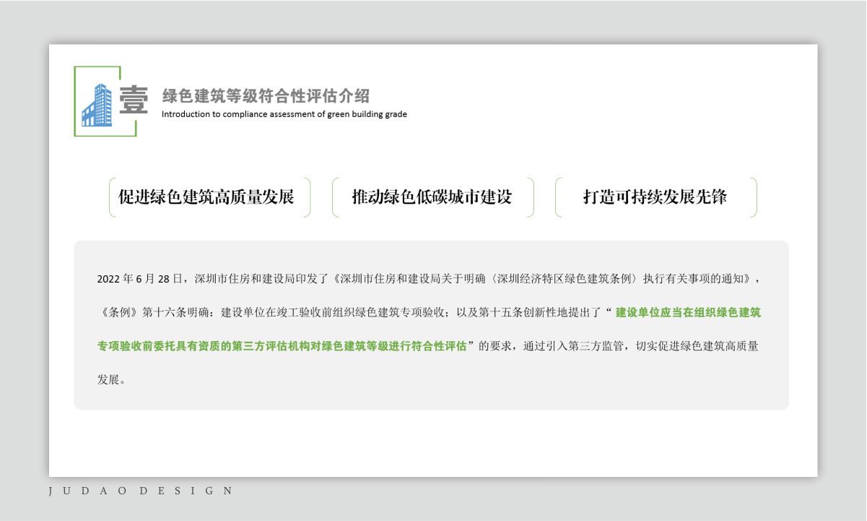Image resolution: width=867 pixels, height=521 pixels.
Task: Click the blue building icon
Action: click(x=97, y=106)
